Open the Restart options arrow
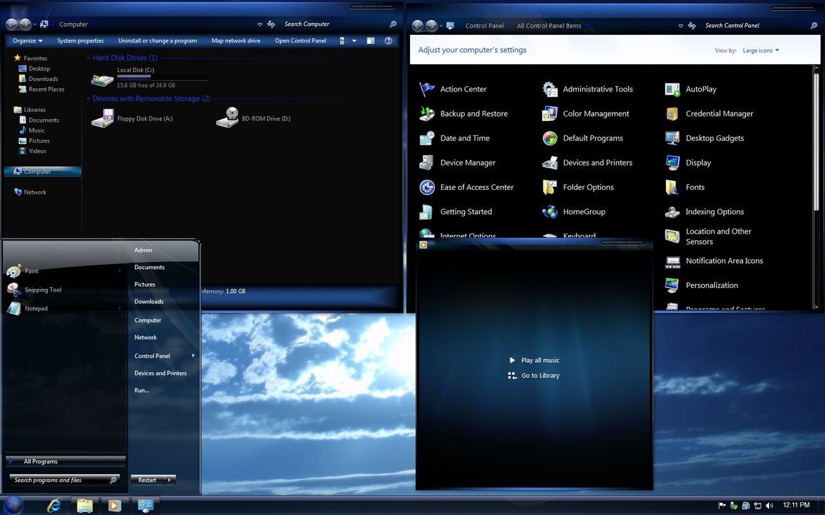This screenshot has height=515, width=825. (168, 480)
